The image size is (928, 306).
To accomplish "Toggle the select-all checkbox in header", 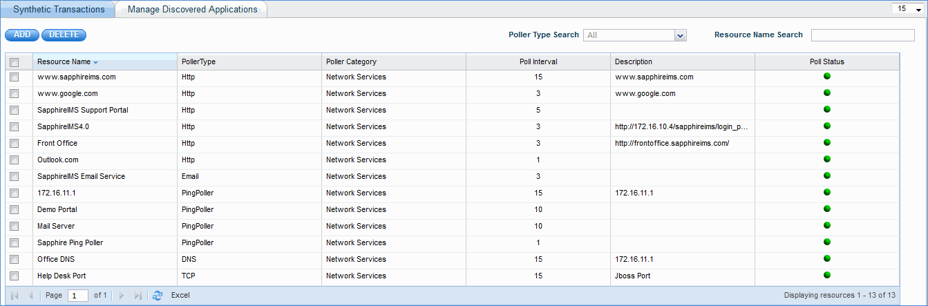I will tap(15, 62).
